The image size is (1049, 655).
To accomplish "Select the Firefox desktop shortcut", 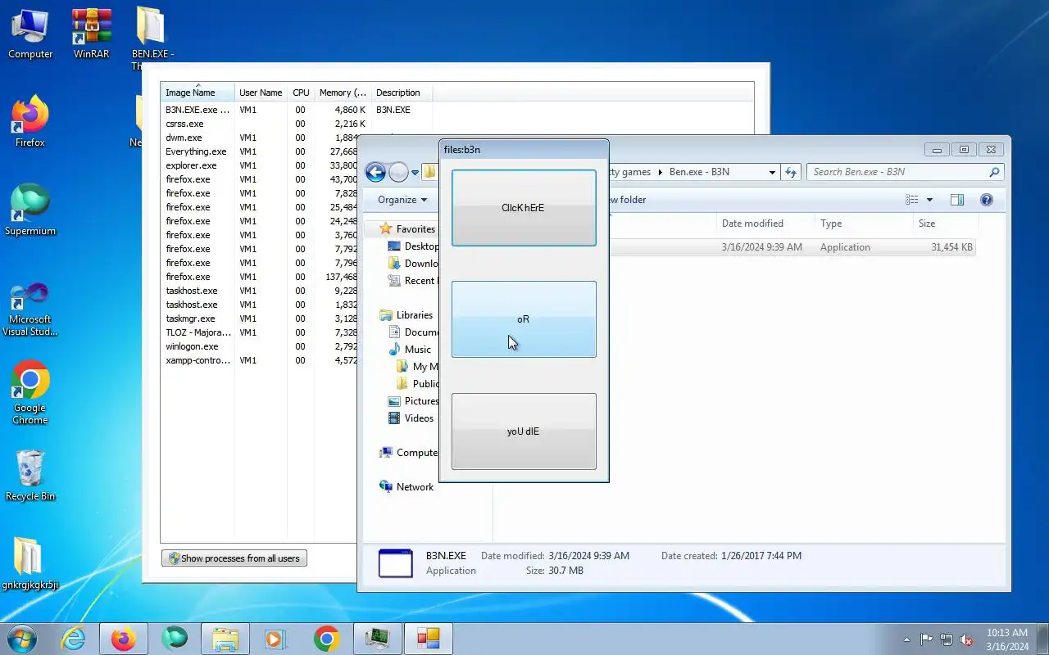I will [x=30, y=123].
